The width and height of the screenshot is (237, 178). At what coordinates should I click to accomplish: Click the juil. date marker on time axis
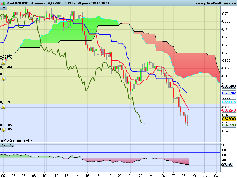coord(204,176)
